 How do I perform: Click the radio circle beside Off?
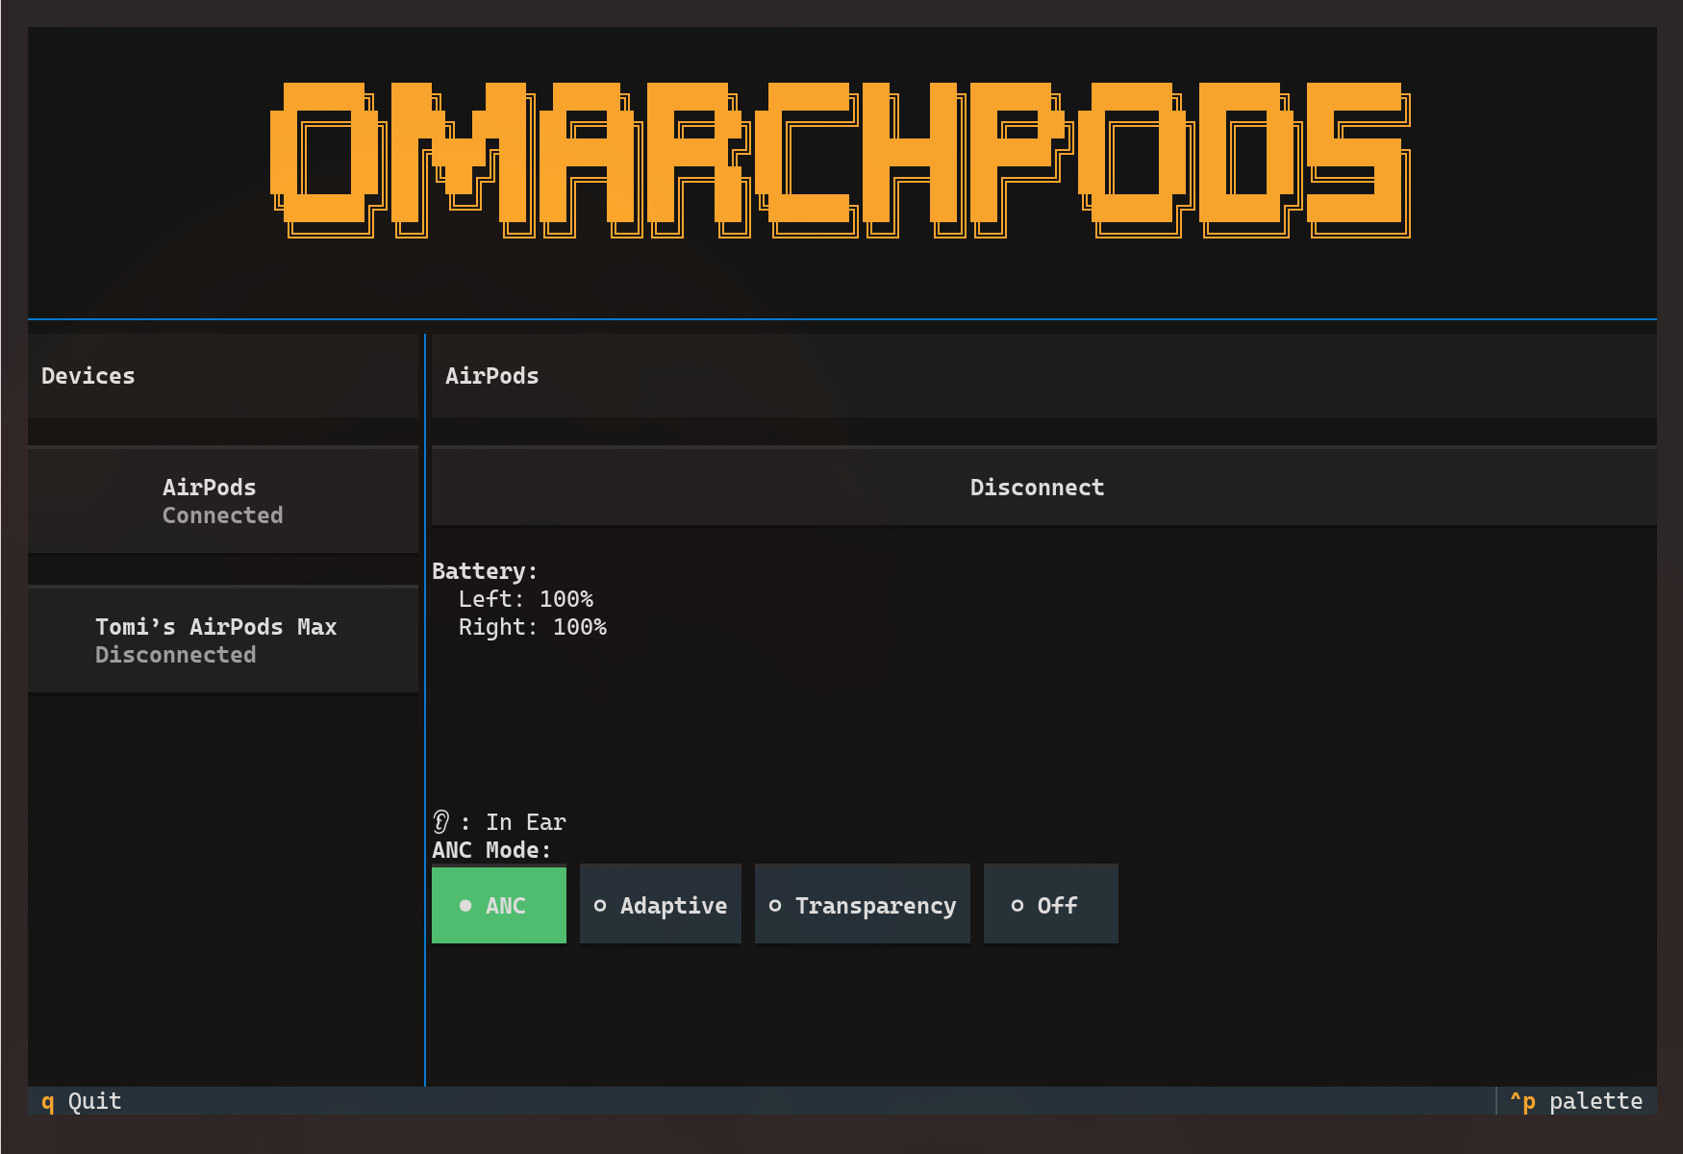1017,904
